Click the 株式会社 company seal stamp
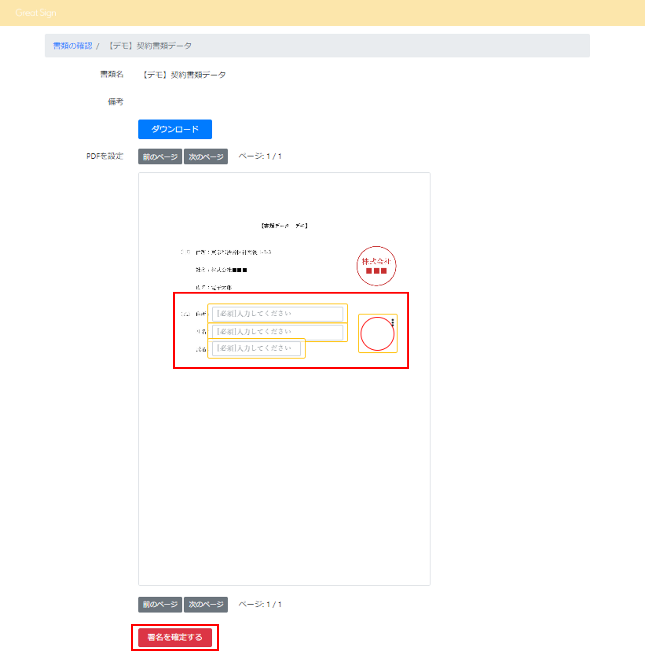 pyautogui.click(x=376, y=266)
